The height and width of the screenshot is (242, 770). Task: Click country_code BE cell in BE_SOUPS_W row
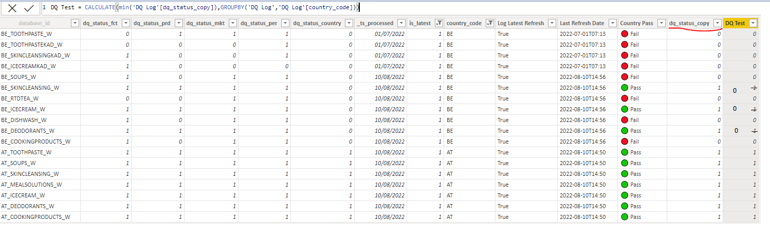tap(470, 77)
